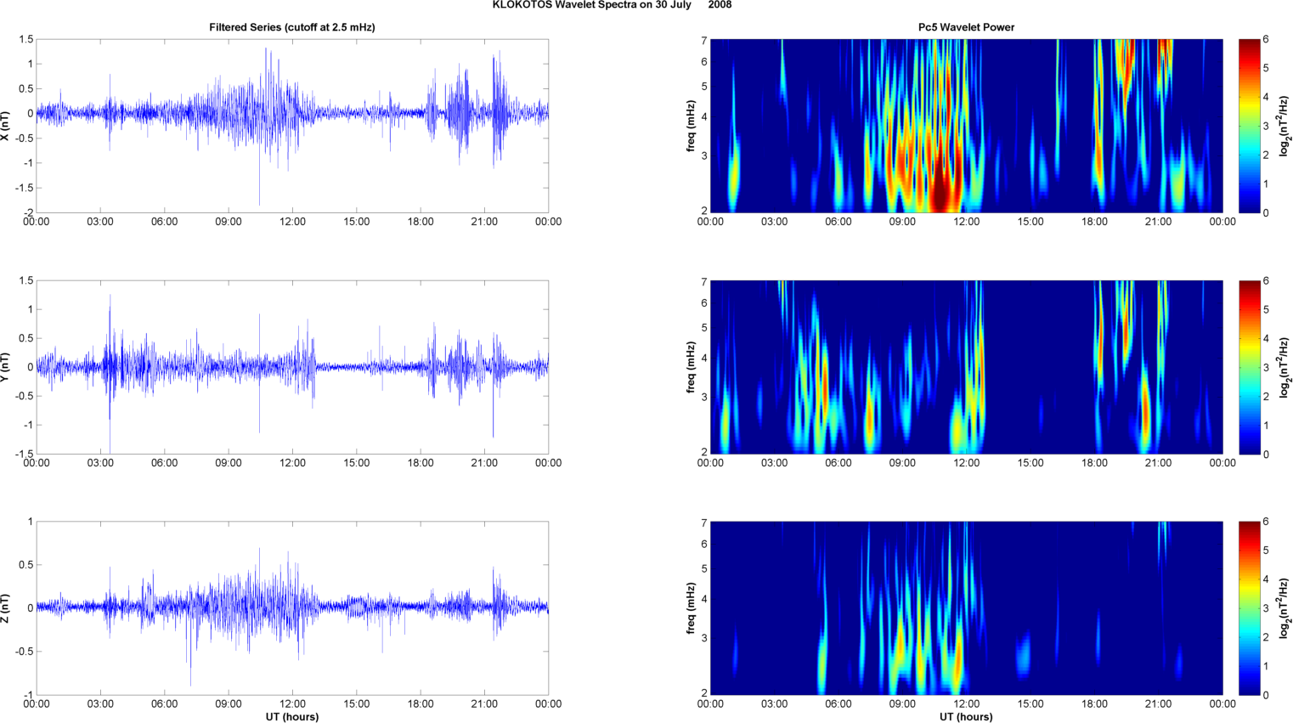
Task: Select the X component wavelet power spectrogram
Action: click(966, 126)
